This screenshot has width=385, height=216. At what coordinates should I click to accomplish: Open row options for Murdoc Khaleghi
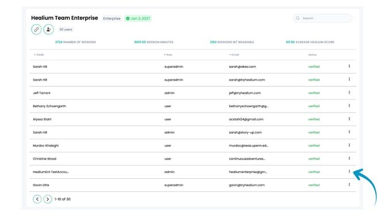pos(349,145)
